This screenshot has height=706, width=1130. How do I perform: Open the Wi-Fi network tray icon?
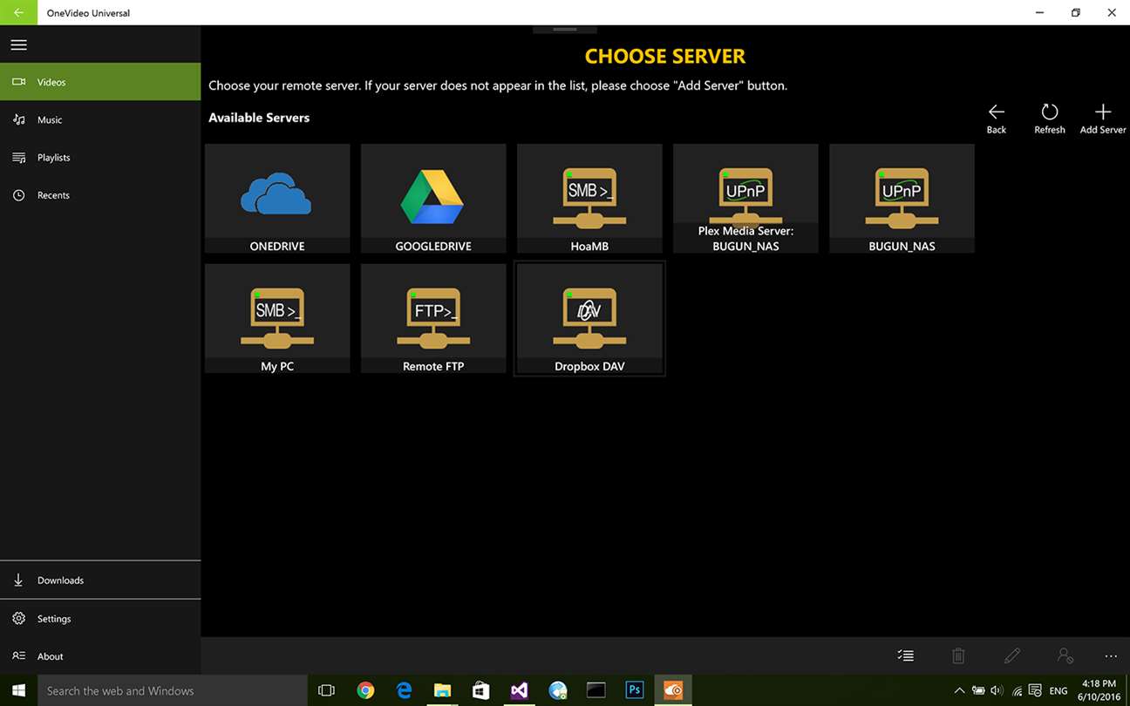click(1017, 690)
